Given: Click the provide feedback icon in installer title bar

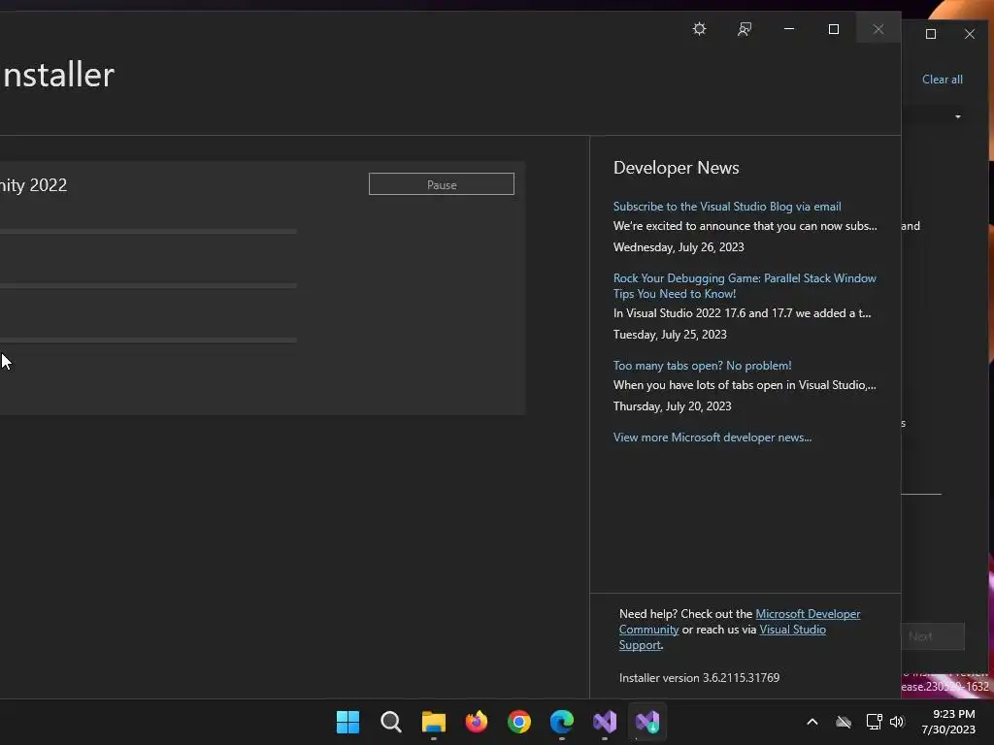Looking at the screenshot, I should (x=745, y=29).
